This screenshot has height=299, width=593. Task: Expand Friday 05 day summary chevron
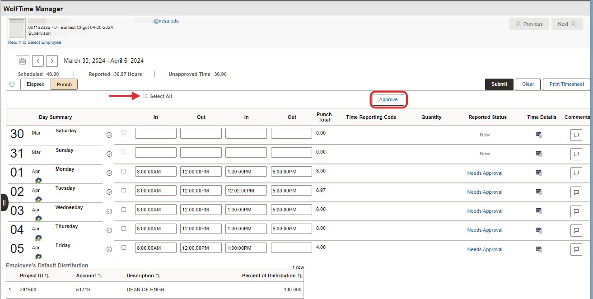click(x=109, y=249)
